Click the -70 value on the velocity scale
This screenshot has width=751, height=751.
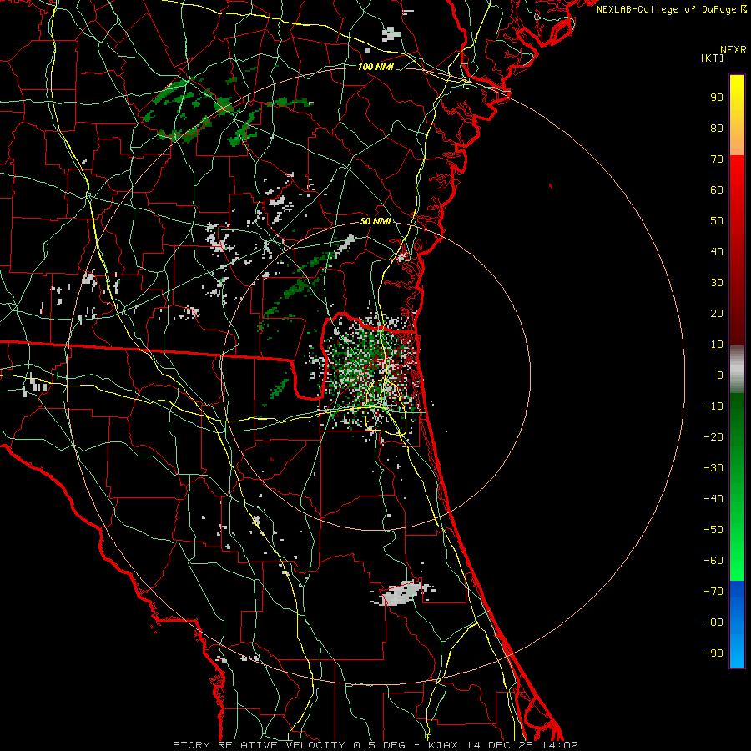coord(713,592)
